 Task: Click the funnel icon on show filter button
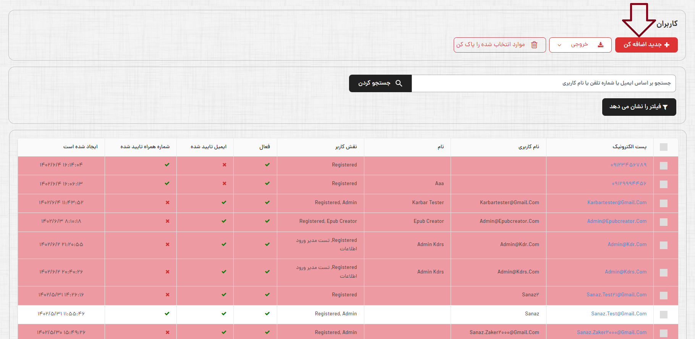pyautogui.click(x=665, y=107)
